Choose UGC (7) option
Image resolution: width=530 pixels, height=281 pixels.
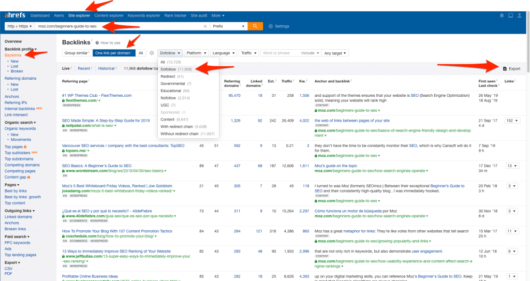pos(188,105)
